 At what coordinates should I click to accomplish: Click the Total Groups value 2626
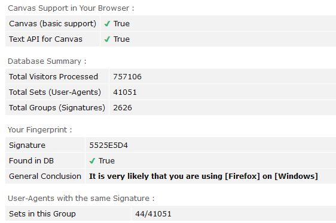[123, 108]
